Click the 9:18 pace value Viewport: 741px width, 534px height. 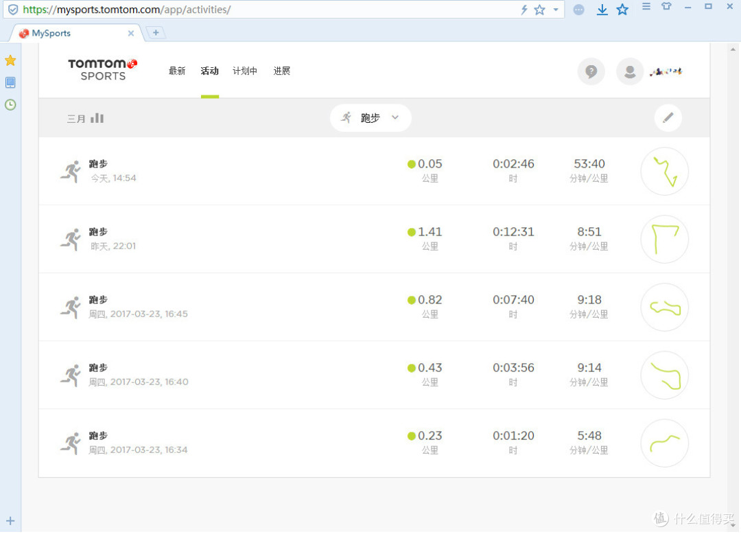pos(589,300)
